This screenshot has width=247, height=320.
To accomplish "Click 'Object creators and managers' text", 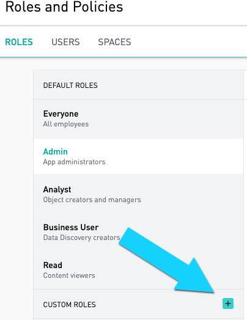I will [92, 200].
